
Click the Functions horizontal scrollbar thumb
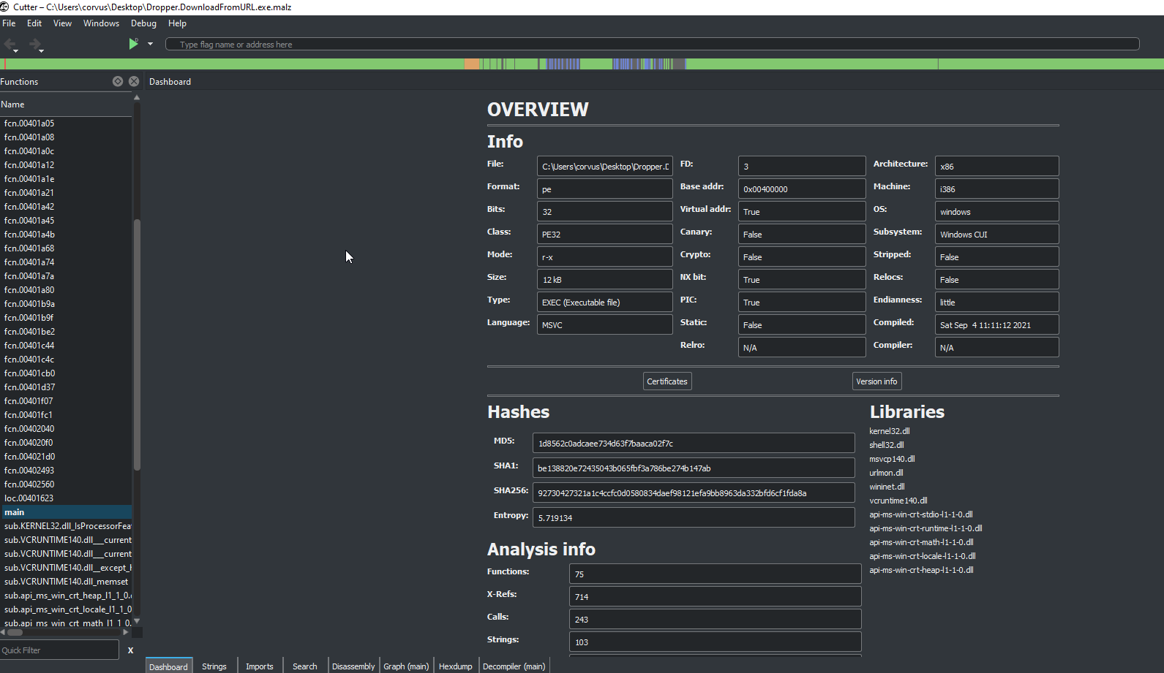coord(15,632)
